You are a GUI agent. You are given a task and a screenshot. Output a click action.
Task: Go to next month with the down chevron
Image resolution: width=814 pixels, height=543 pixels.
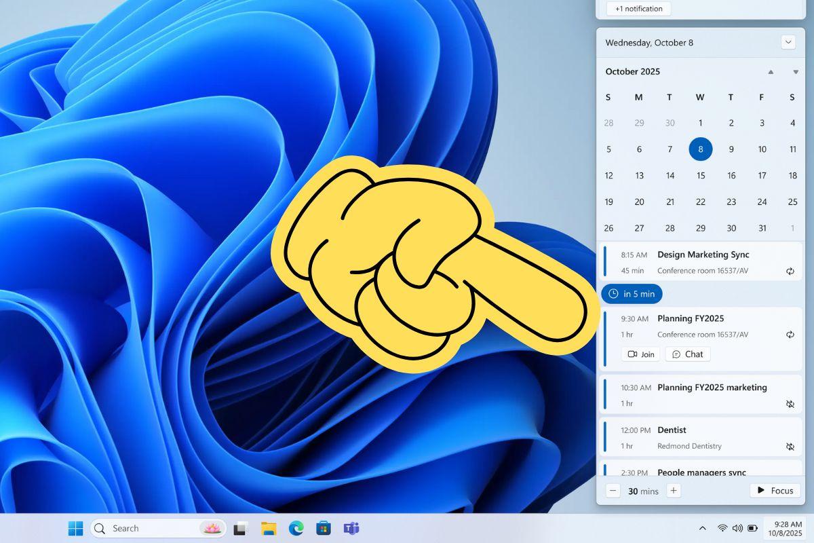click(794, 71)
